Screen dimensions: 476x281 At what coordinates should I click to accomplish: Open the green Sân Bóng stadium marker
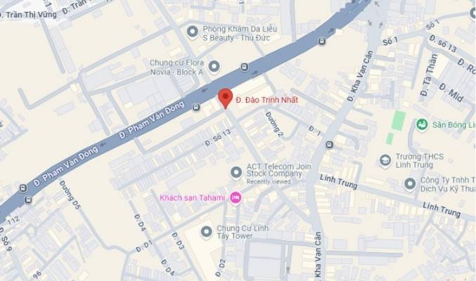pyautogui.click(x=422, y=124)
